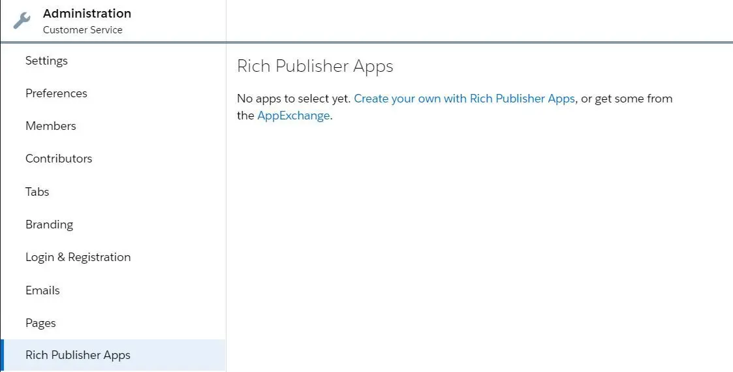Click the Administration header title
The height and width of the screenshot is (372, 733).
(87, 14)
